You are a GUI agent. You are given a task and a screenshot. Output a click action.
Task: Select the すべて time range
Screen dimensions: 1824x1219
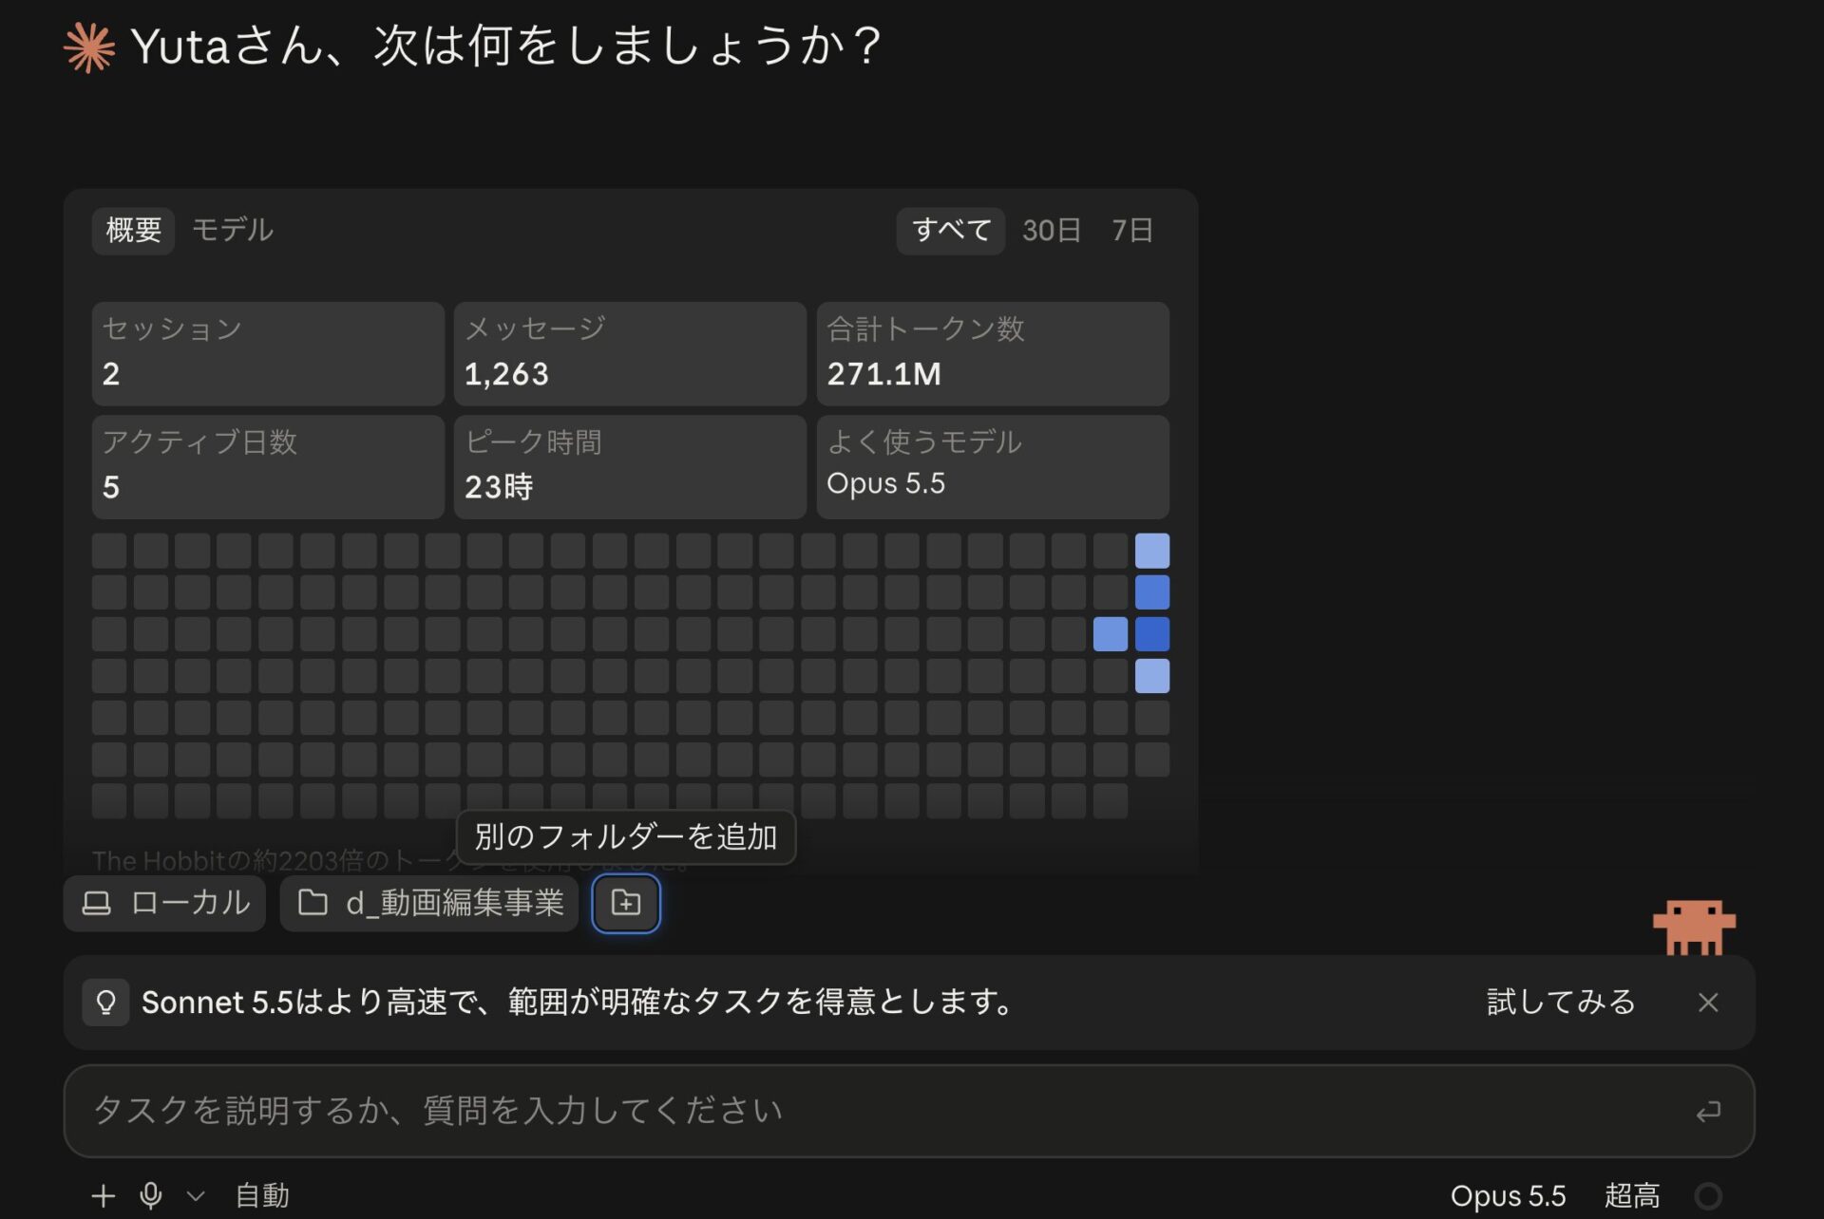point(951,231)
